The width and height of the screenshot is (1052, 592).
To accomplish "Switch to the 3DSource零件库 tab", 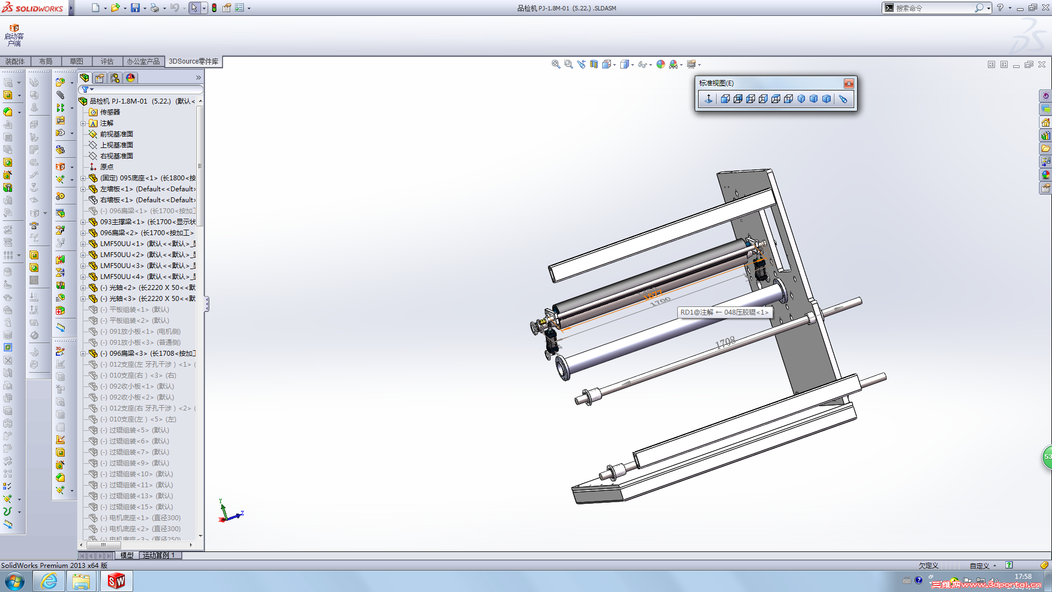I will point(193,61).
